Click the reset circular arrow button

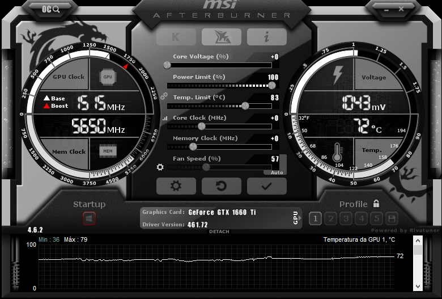point(221,186)
